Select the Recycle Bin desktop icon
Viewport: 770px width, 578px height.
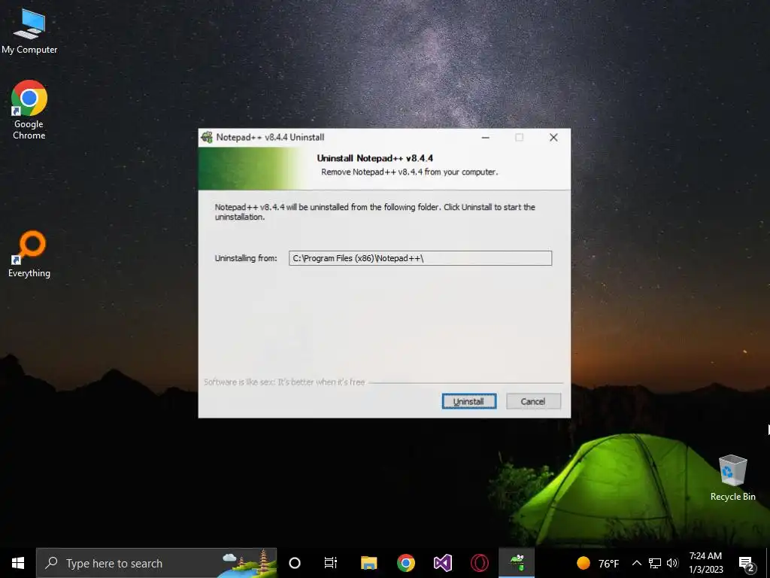(732, 478)
